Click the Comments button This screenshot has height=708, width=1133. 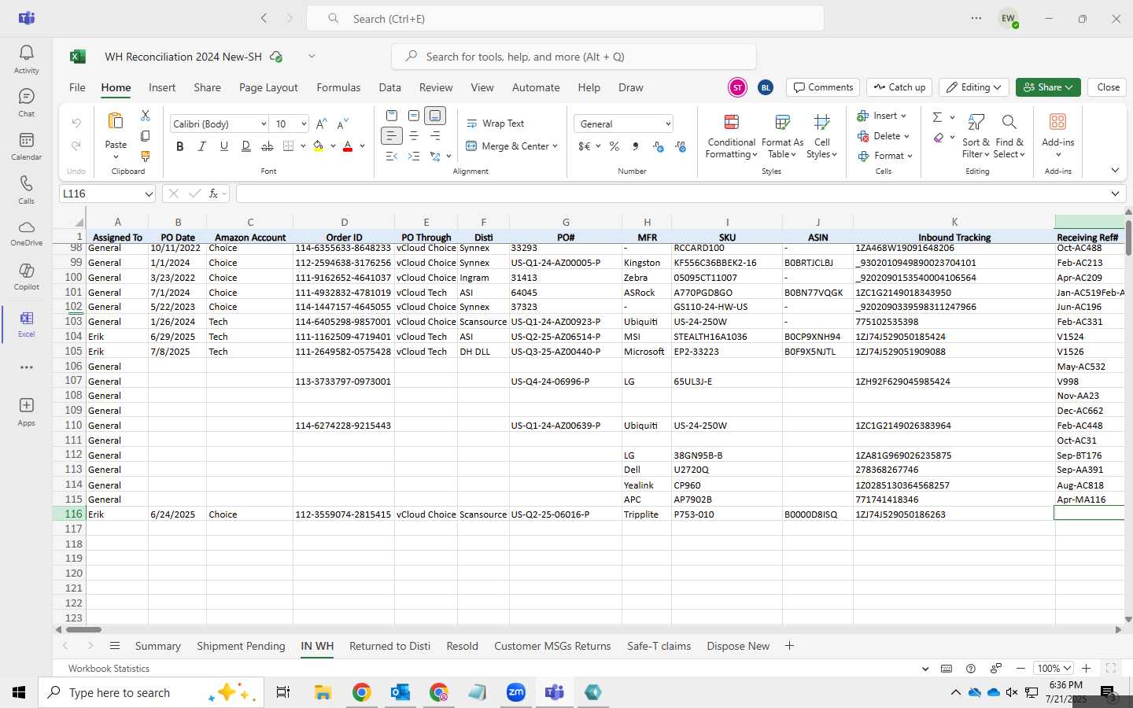(823, 87)
